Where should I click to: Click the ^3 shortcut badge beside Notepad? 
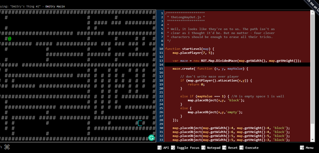(x=203, y=148)
